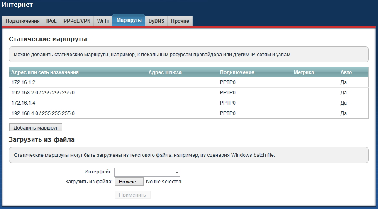The width and height of the screenshot is (378, 209).
Task: Click Browse to choose a route file
Action: [129, 182]
